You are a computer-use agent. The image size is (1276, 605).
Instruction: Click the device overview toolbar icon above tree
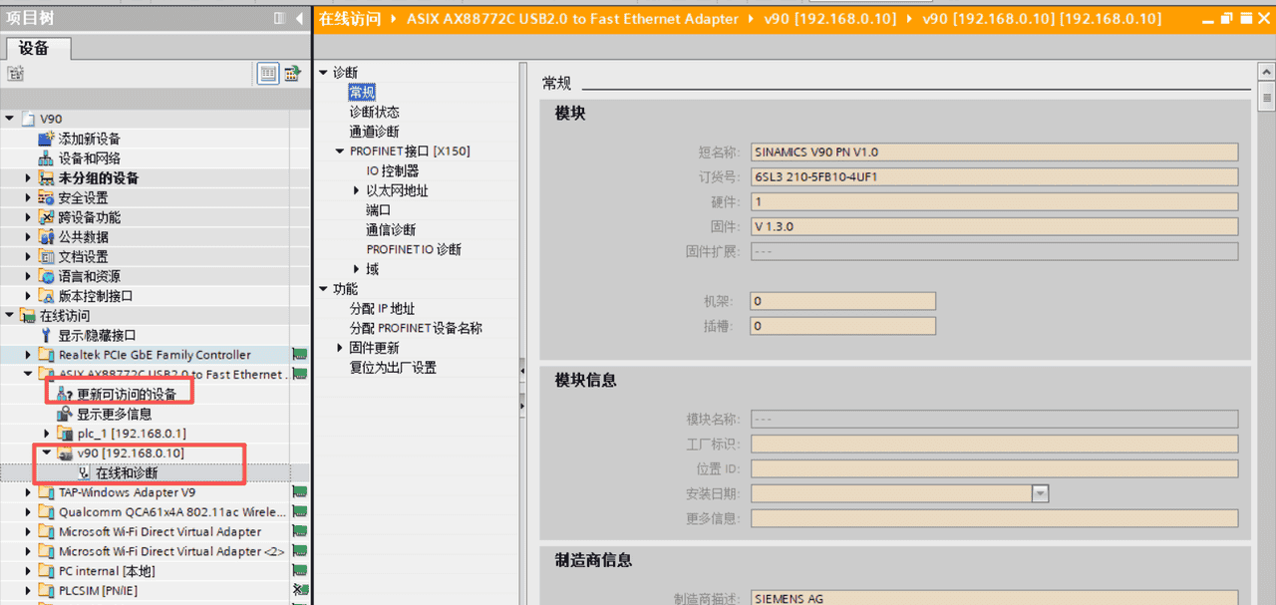tap(267, 74)
